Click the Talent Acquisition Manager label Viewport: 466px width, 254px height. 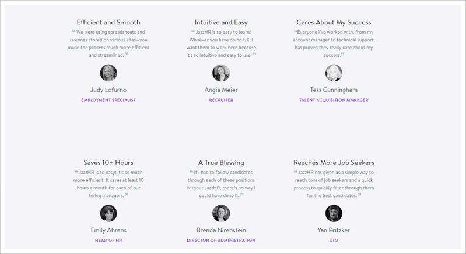pos(334,100)
